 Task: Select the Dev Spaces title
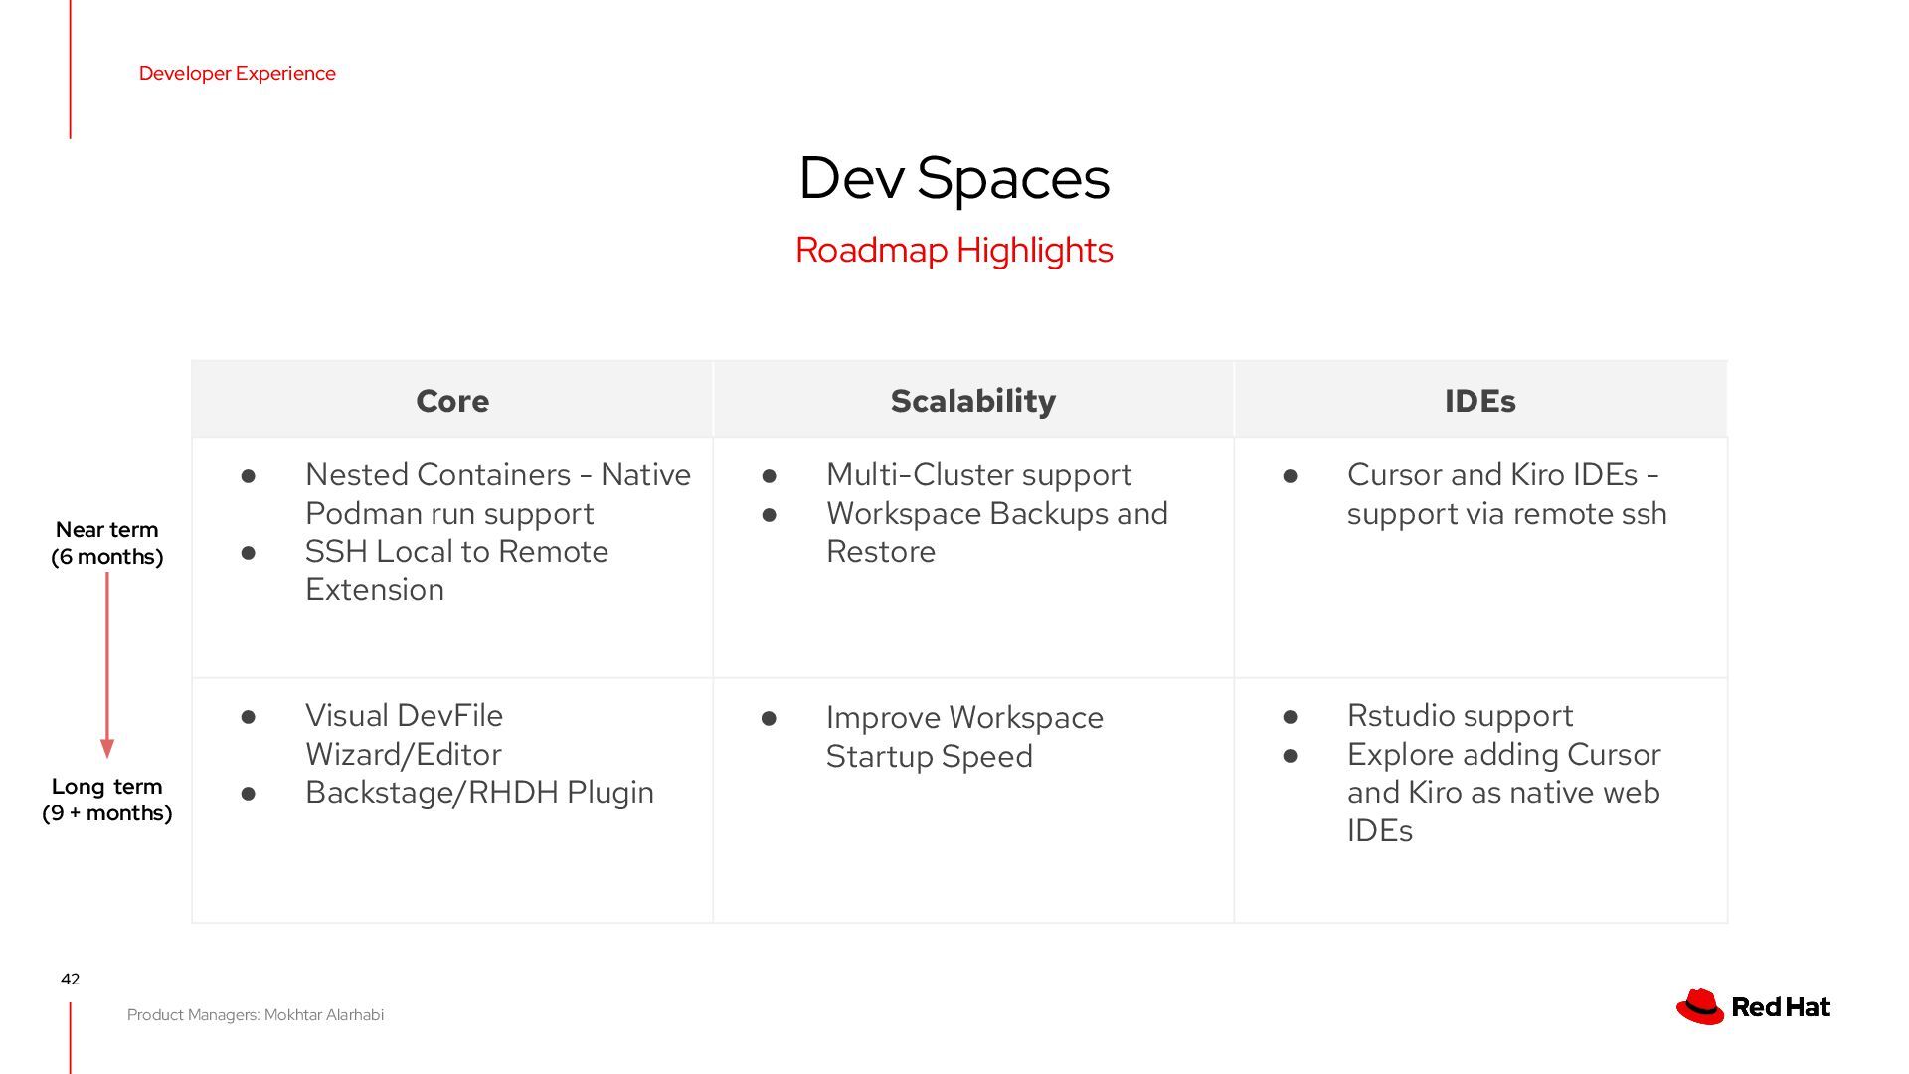954,178
